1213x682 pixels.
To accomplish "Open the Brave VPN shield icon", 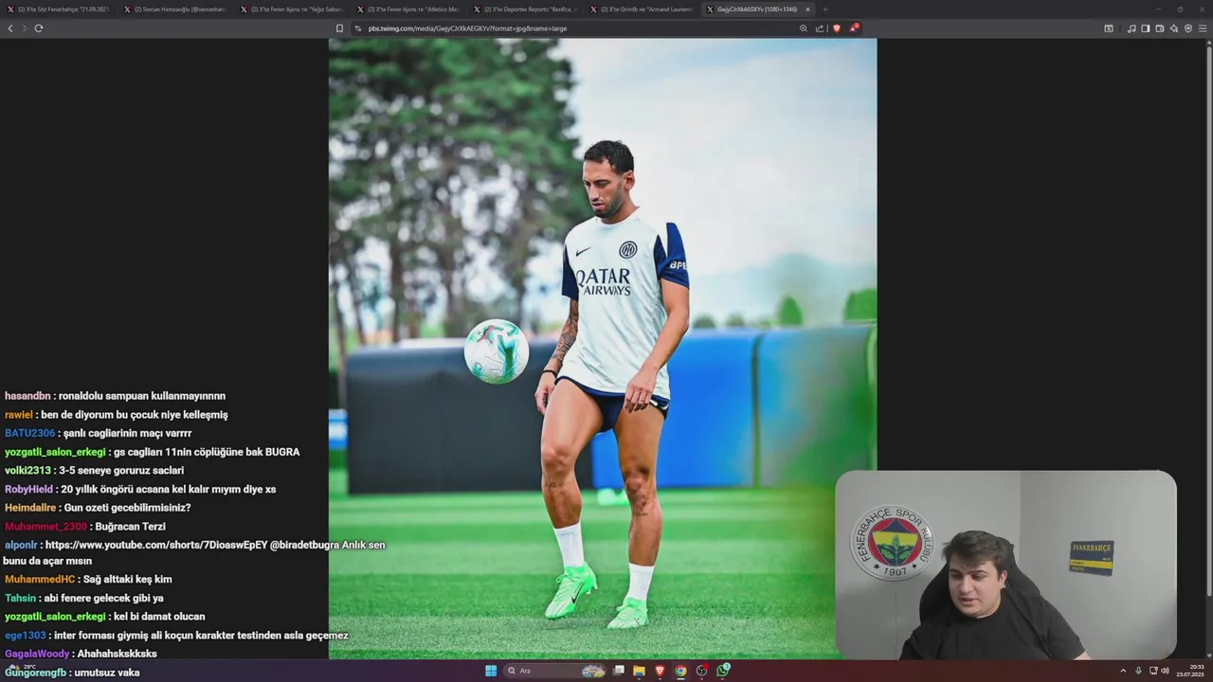I will (1188, 28).
